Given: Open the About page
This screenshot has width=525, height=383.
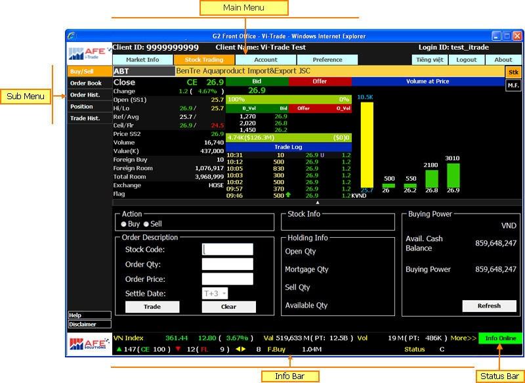Looking at the screenshot, I should point(503,60).
